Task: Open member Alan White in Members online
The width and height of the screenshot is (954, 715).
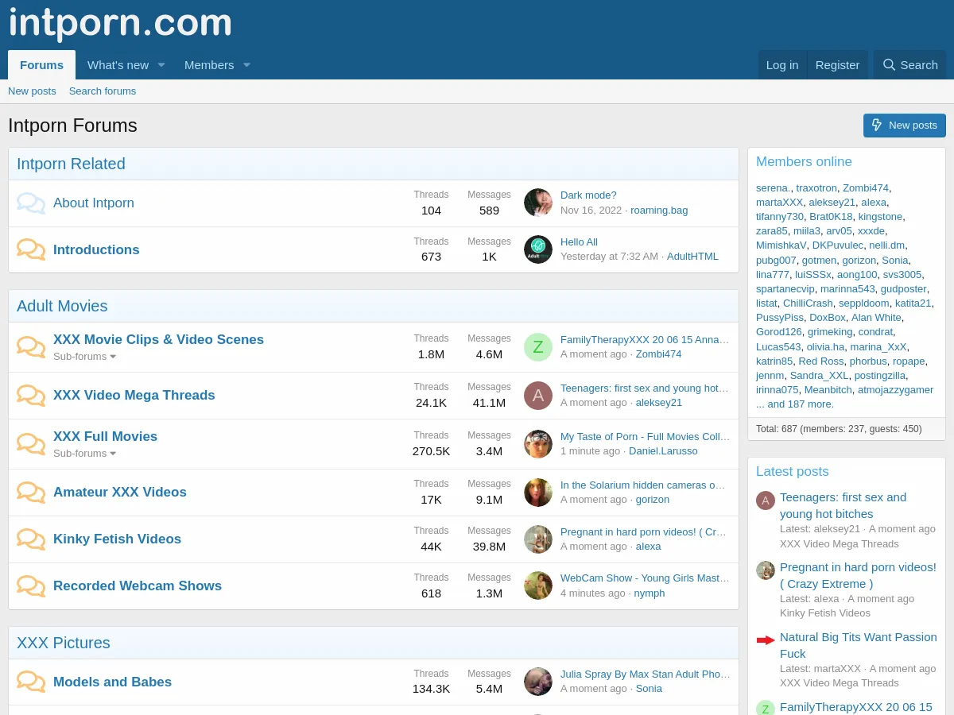Action: pyautogui.click(x=876, y=318)
